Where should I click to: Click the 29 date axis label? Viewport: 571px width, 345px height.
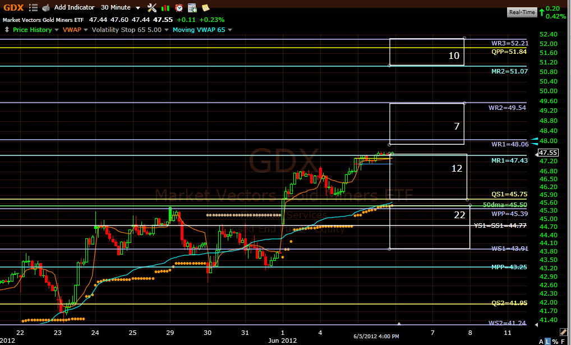point(170,333)
